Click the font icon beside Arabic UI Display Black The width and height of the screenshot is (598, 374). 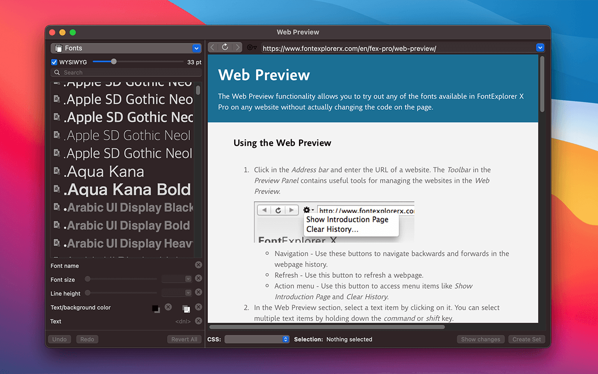tap(57, 207)
